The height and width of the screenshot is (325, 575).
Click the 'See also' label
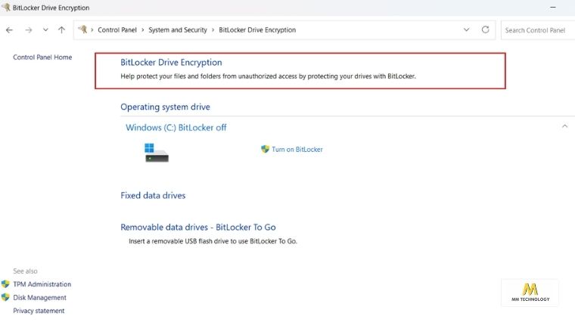point(25,271)
